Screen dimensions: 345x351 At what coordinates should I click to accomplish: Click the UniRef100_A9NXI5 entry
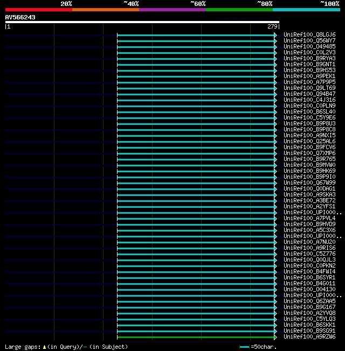[309, 136]
